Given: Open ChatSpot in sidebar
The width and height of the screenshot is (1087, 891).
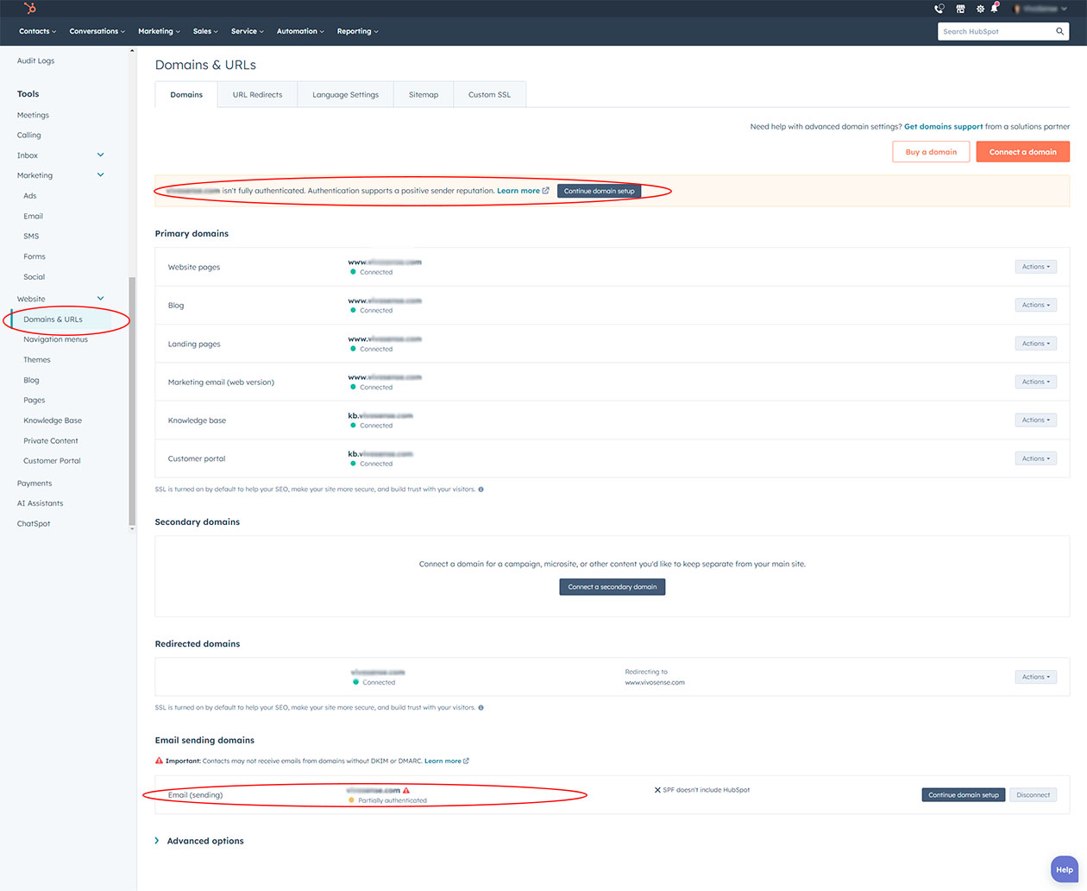Looking at the screenshot, I should [34, 524].
